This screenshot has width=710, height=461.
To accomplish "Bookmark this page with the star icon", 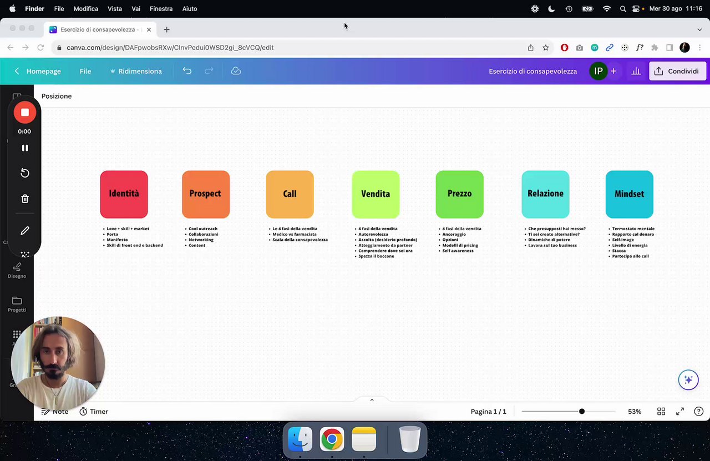I will (x=546, y=48).
